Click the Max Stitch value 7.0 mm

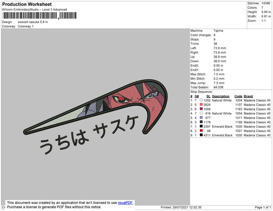click(219, 74)
